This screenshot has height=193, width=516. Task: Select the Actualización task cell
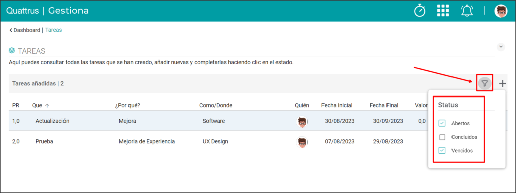pyautogui.click(x=52, y=121)
